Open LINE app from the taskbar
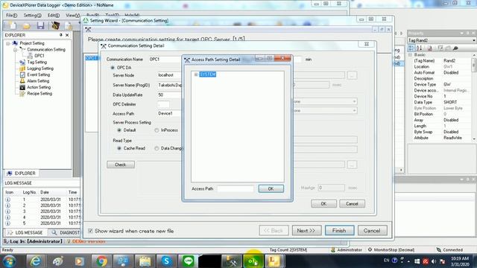477x268 pixels. [x=189, y=261]
